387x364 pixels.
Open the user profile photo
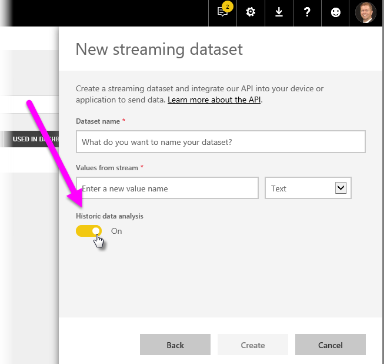365,12
